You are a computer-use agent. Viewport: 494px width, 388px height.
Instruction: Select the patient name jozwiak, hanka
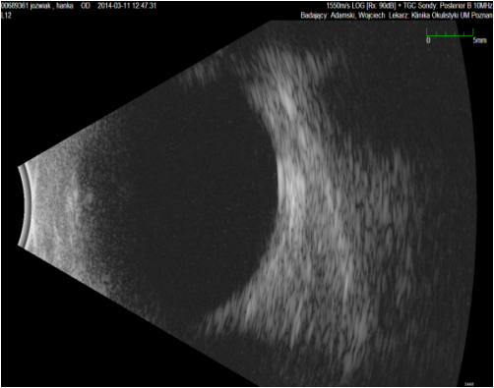tap(51, 6)
